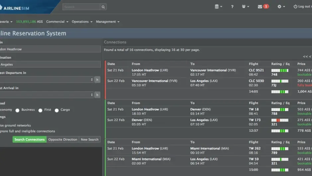Click the 12:37 total connection rating bar
The width and height of the screenshot is (312, 176).
tap(280, 131)
